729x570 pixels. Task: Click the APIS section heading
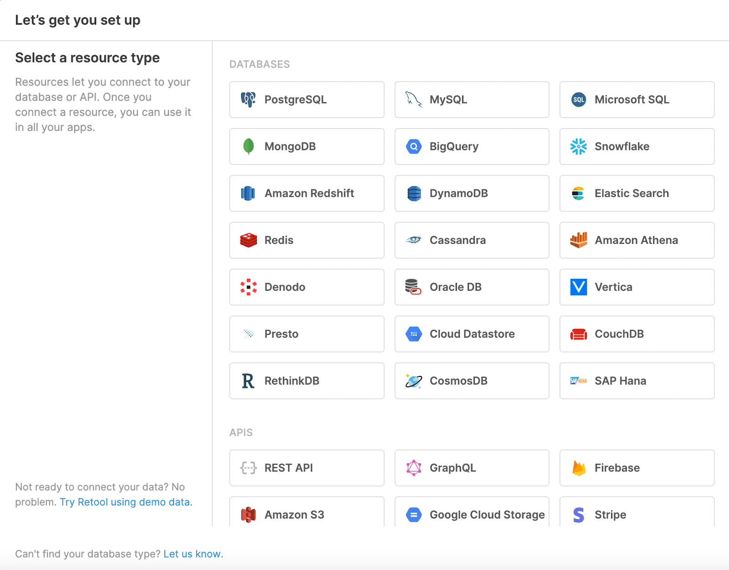241,432
